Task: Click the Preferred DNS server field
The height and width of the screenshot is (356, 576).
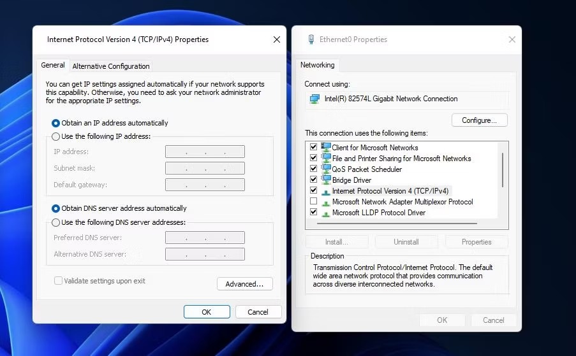Action: click(x=205, y=238)
